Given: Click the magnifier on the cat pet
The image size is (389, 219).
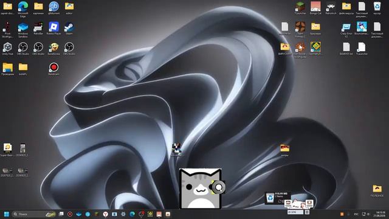Looking at the screenshot, I should [219, 187].
